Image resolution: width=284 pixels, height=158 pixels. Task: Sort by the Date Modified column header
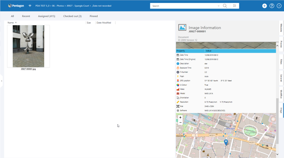tap(104, 23)
